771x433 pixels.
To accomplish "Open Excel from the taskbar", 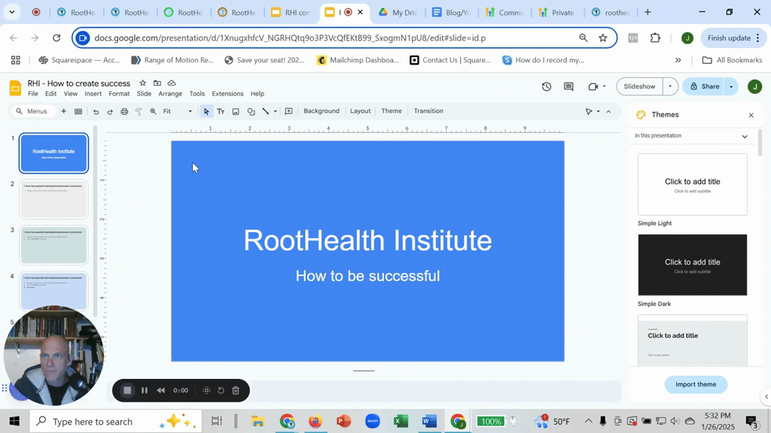I will [x=401, y=421].
